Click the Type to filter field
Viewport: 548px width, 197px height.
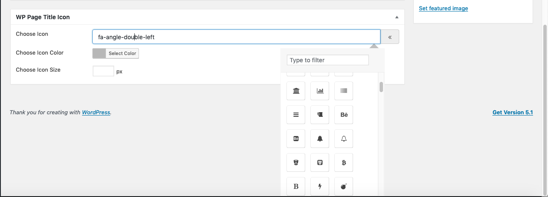327,60
